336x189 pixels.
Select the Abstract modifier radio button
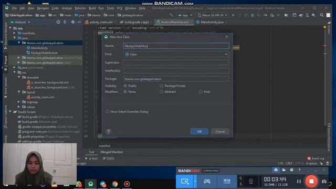(x=161, y=92)
